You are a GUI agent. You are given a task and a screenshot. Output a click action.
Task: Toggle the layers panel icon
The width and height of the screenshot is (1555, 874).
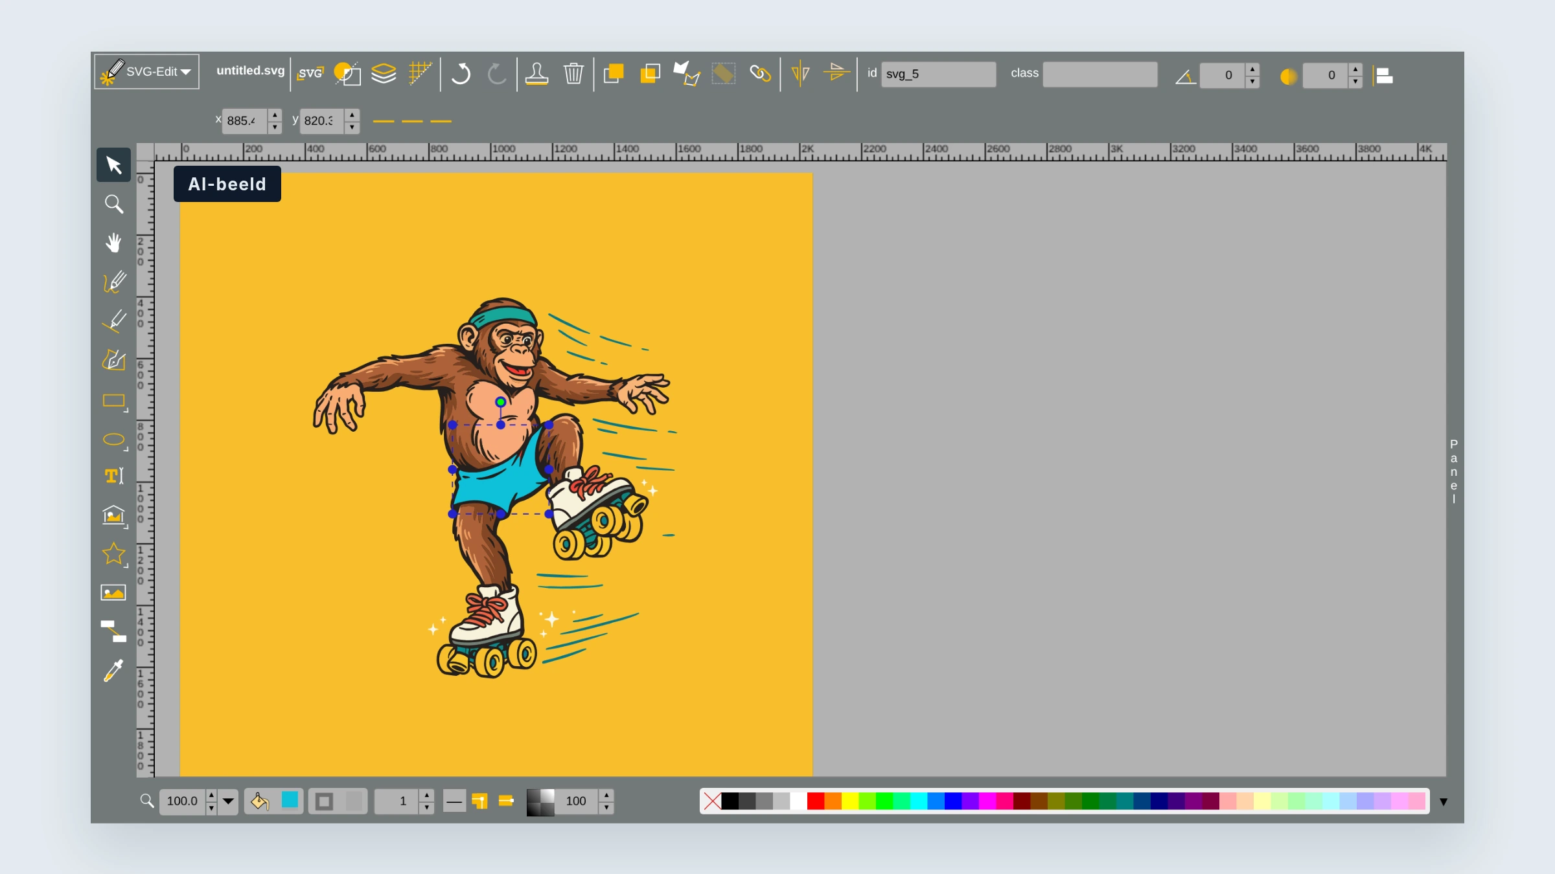(384, 74)
